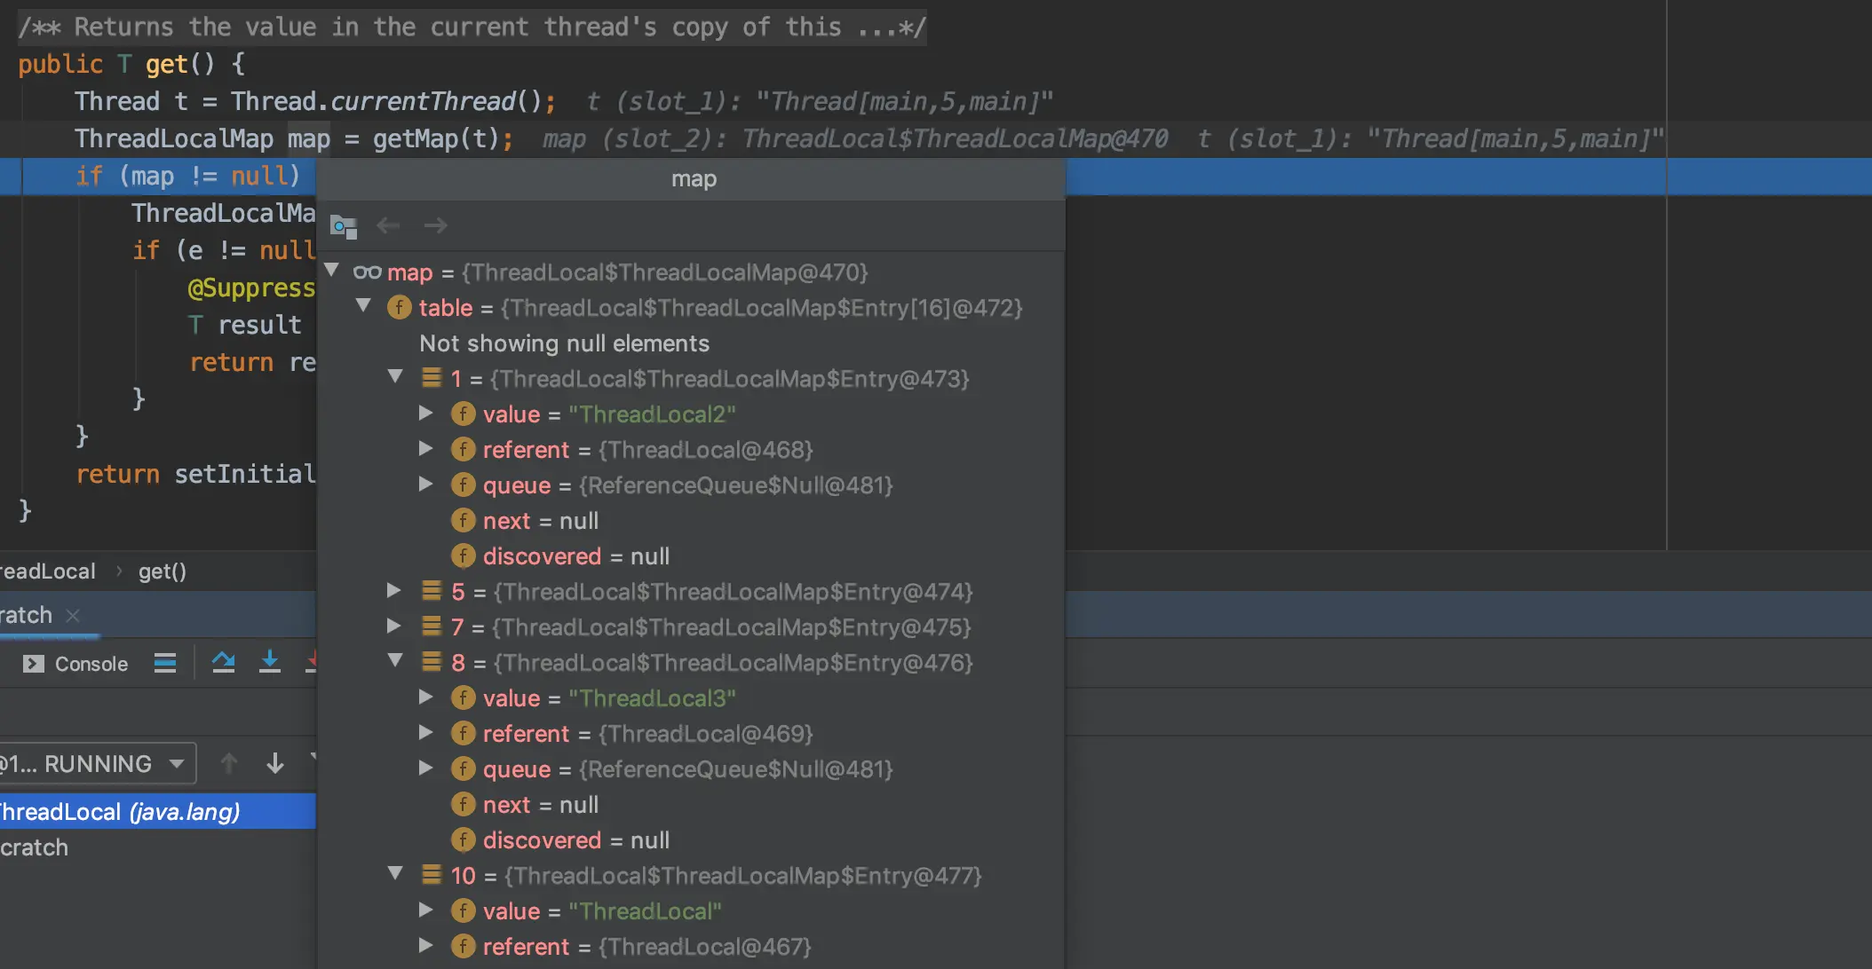
Task: Select next frame down arrow
Action: tap(275, 763)
